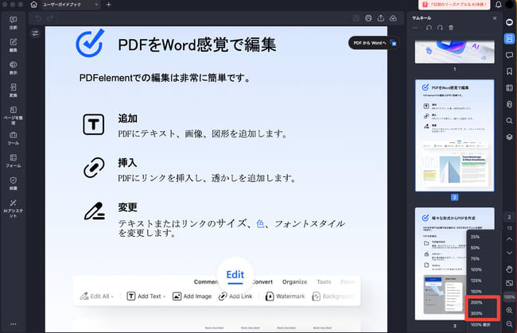Screen dimensions: 517x333
Task: Open the 編集 (Edit) tool in sidebar
Action: (x=14, y=45)
